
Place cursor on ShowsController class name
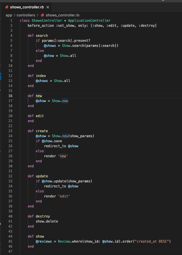[47, 20]
